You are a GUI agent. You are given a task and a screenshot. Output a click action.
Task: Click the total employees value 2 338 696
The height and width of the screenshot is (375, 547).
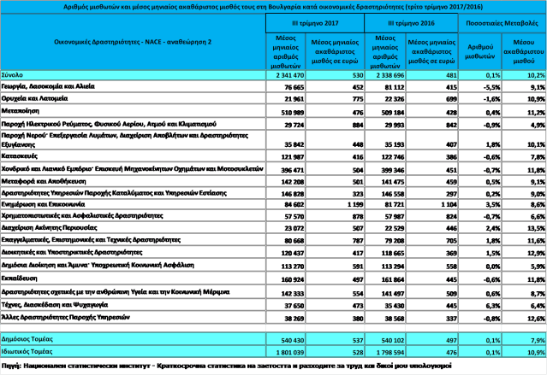coord(385,74)
